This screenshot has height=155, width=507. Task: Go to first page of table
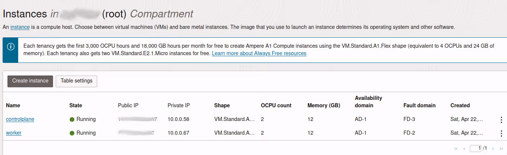tap(456, 149)
